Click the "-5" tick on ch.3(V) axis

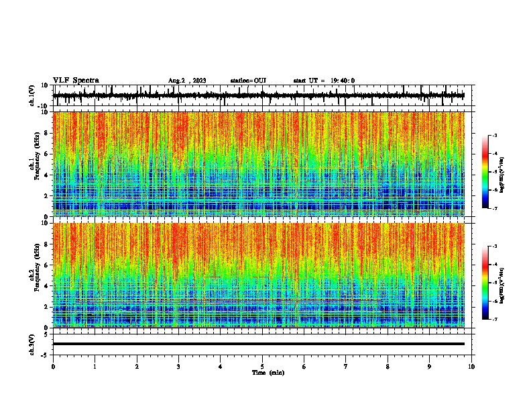(46, 355)
